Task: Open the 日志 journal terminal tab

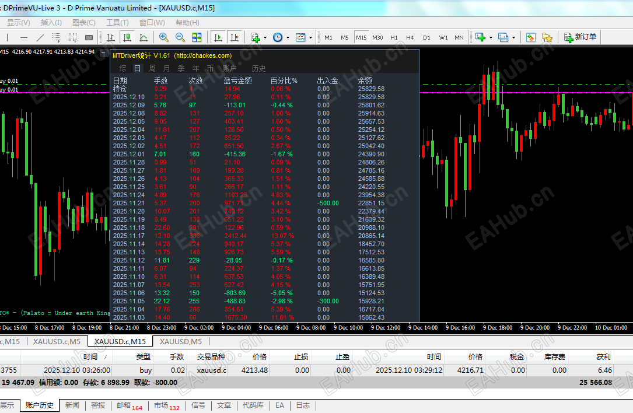Action: (303, 405)
